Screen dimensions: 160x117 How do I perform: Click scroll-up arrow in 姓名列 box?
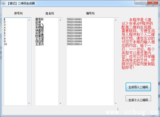pyautogui.click(x=60, y=20)
